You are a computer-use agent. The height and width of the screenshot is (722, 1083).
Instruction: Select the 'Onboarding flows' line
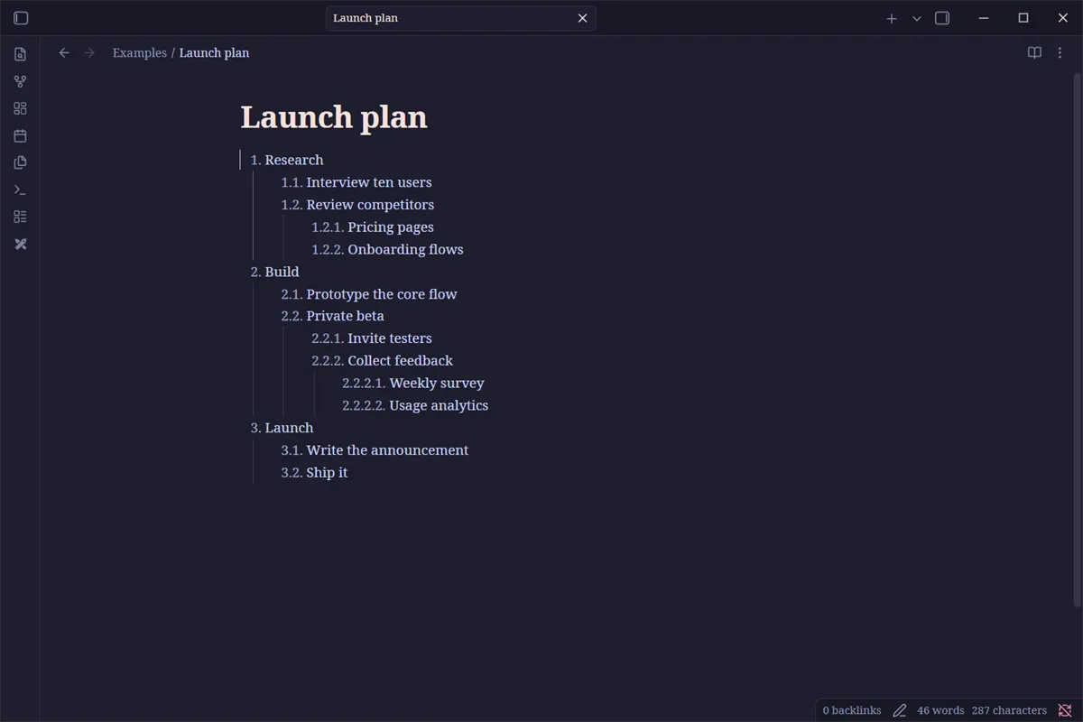pos(405,249)
